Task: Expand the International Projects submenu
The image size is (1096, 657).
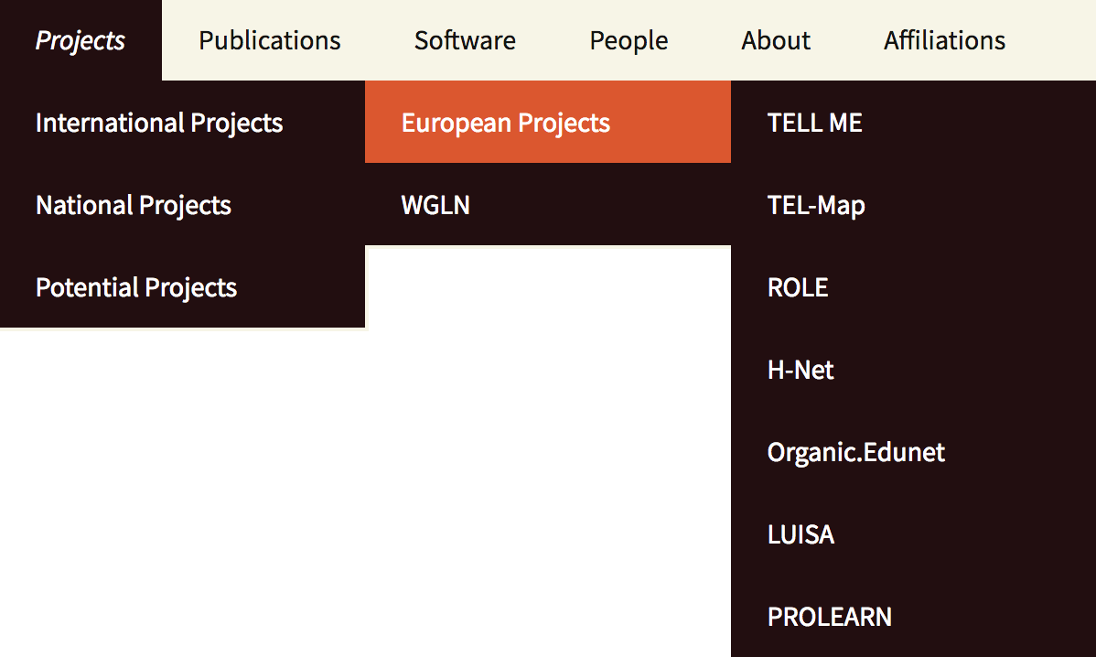Action: (x=159, y=123)
